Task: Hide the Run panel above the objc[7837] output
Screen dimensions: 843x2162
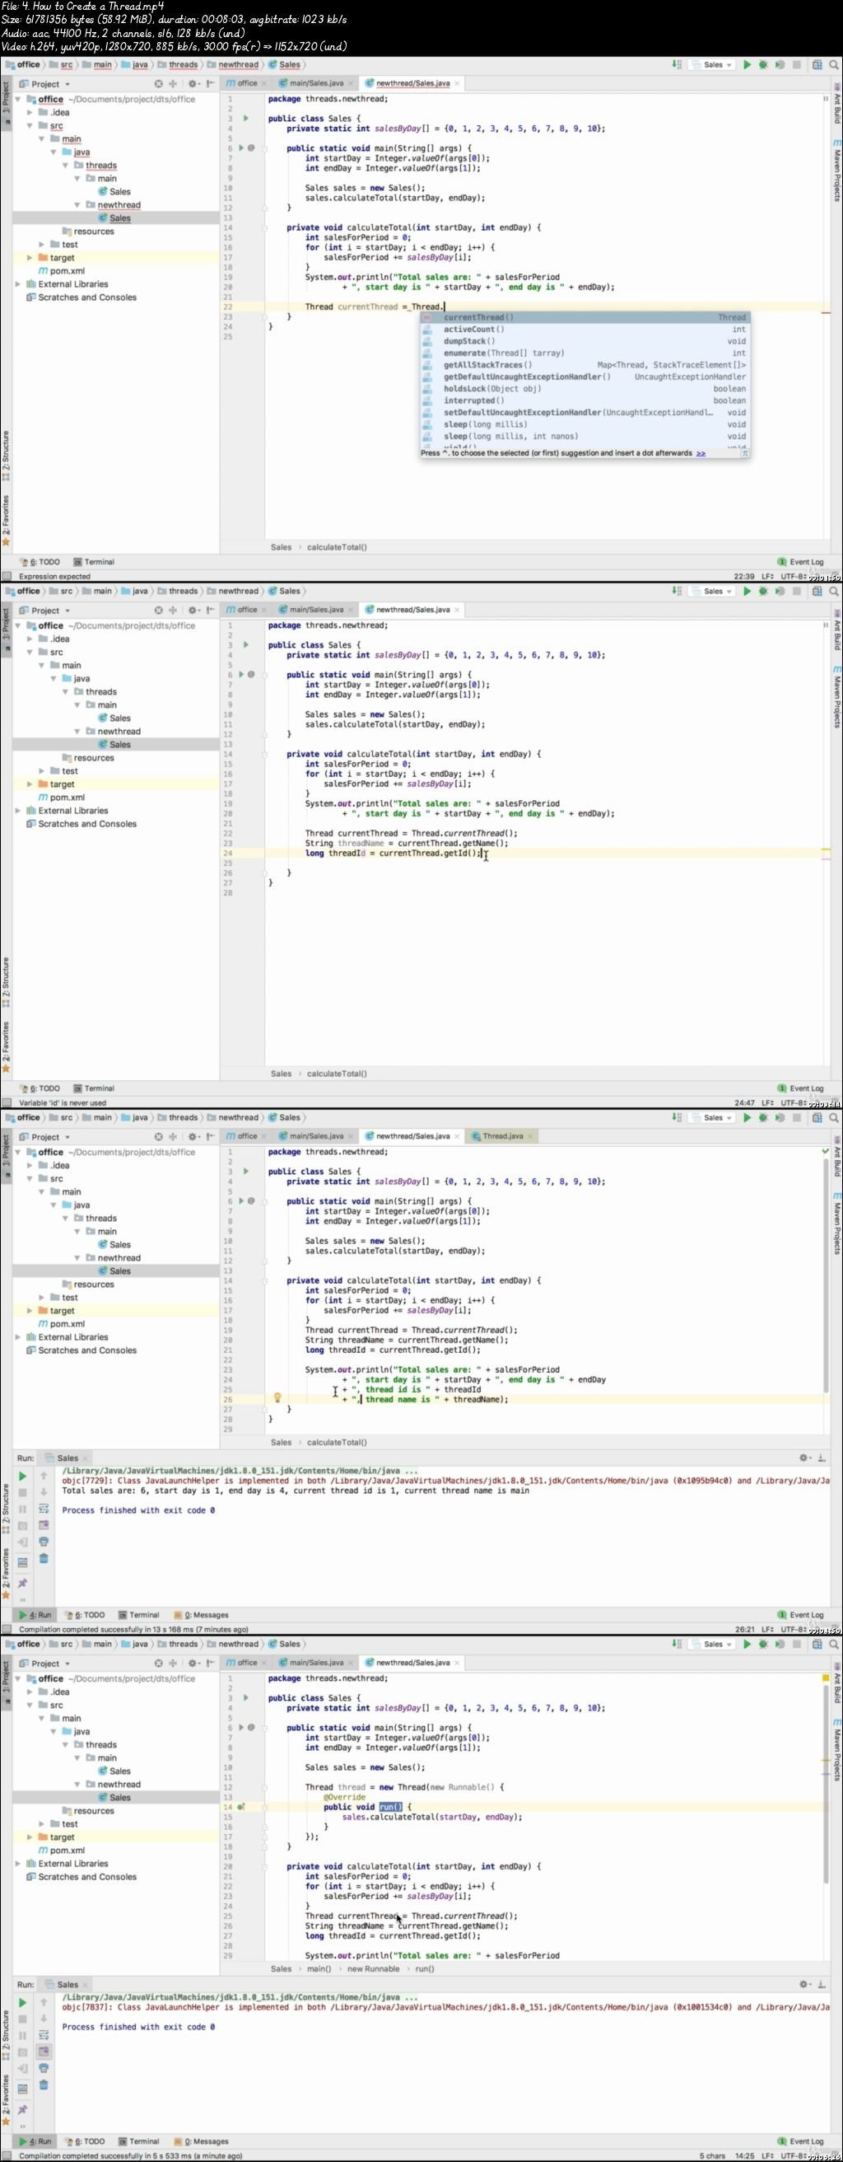Action: coord(824,1984)
